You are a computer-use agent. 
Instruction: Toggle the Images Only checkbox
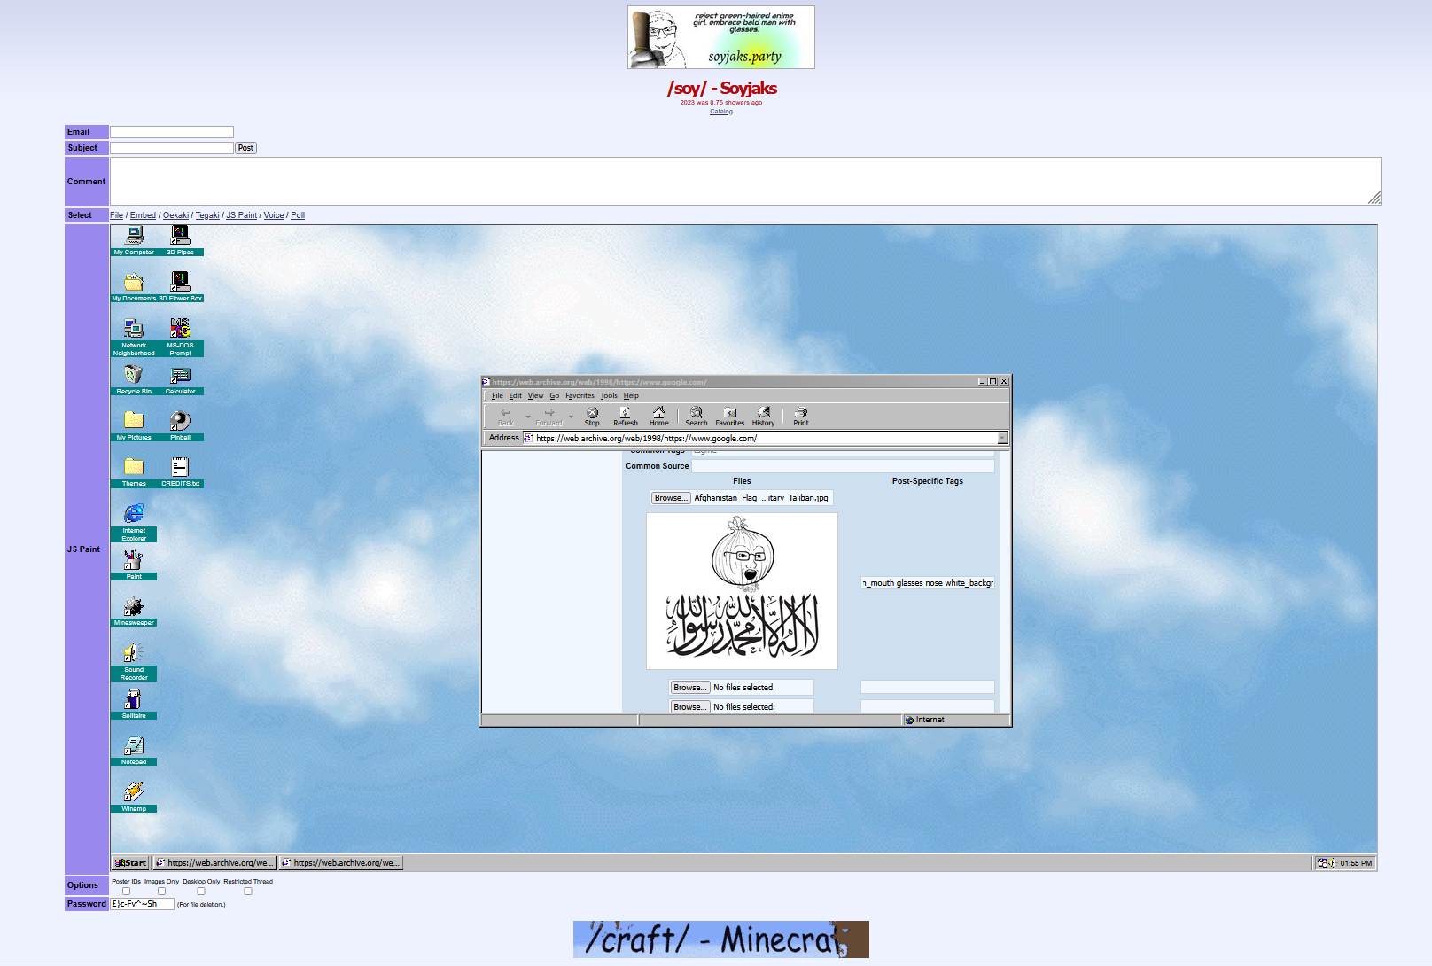161,892
